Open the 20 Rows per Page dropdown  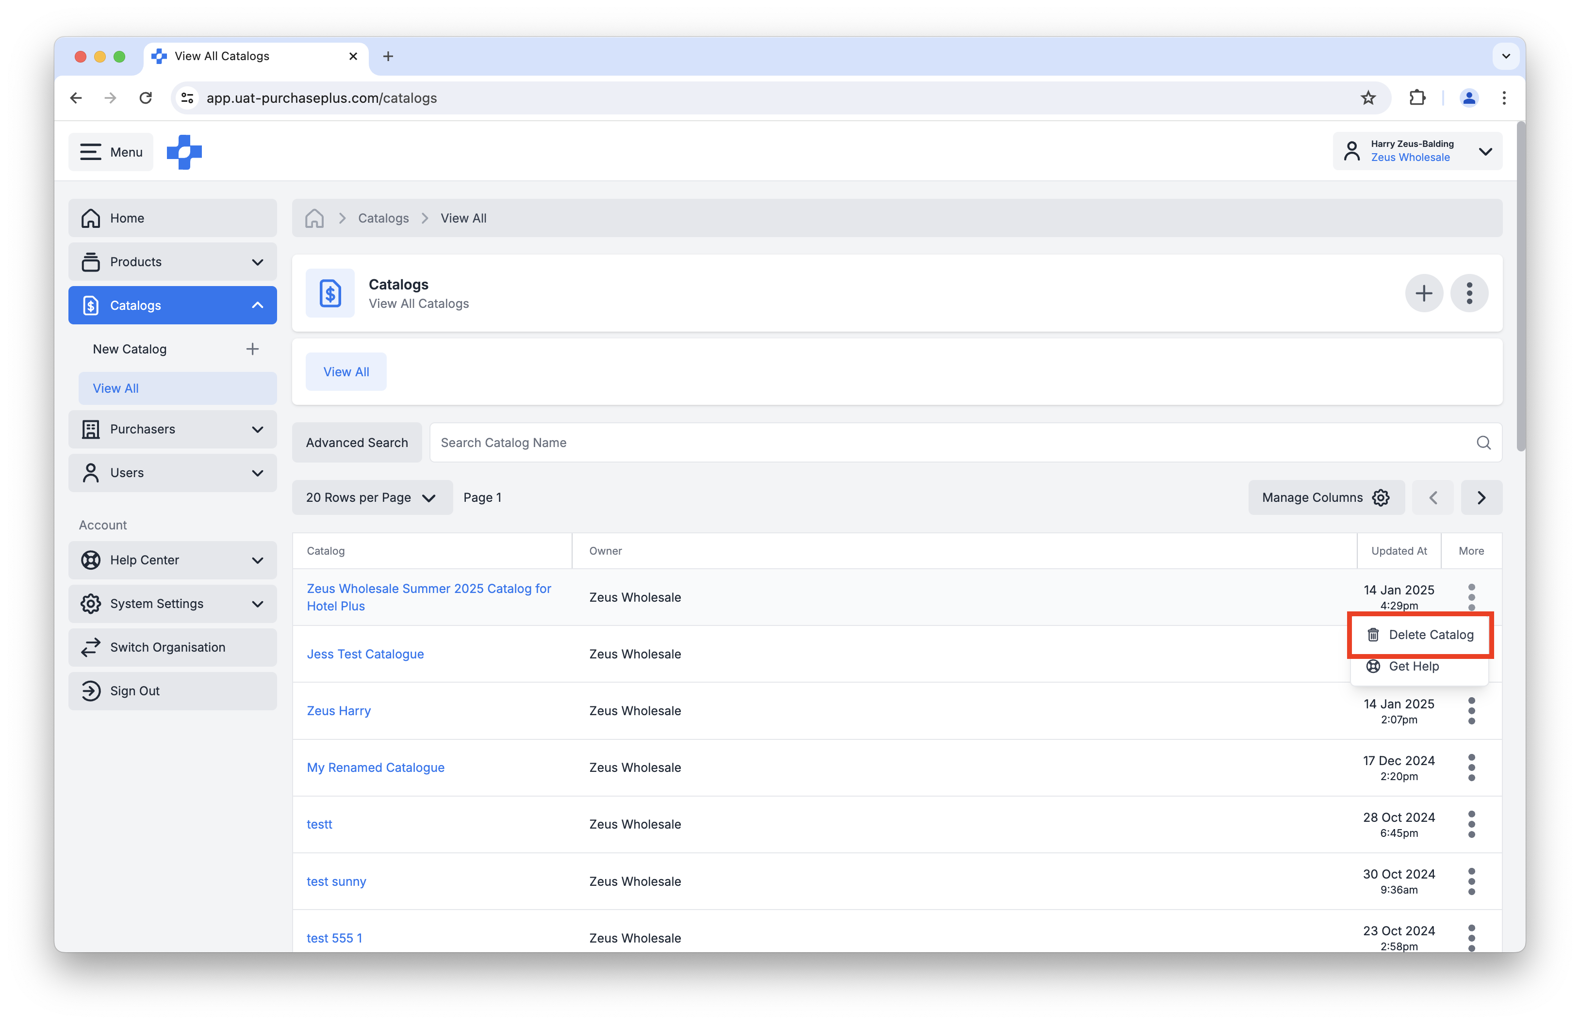[372, 497]
